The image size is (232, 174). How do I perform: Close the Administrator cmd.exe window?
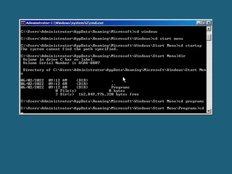pos(209,23)
